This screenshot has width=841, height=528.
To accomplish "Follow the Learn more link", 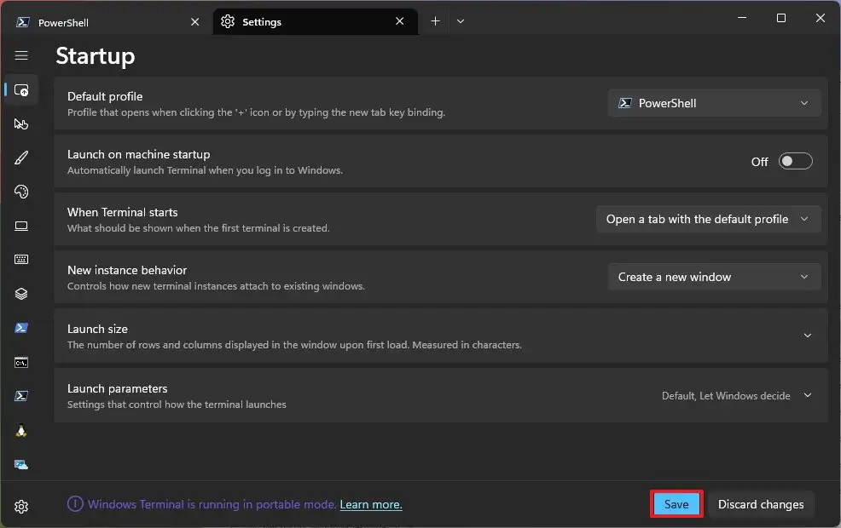I will [x=371, y=504].
